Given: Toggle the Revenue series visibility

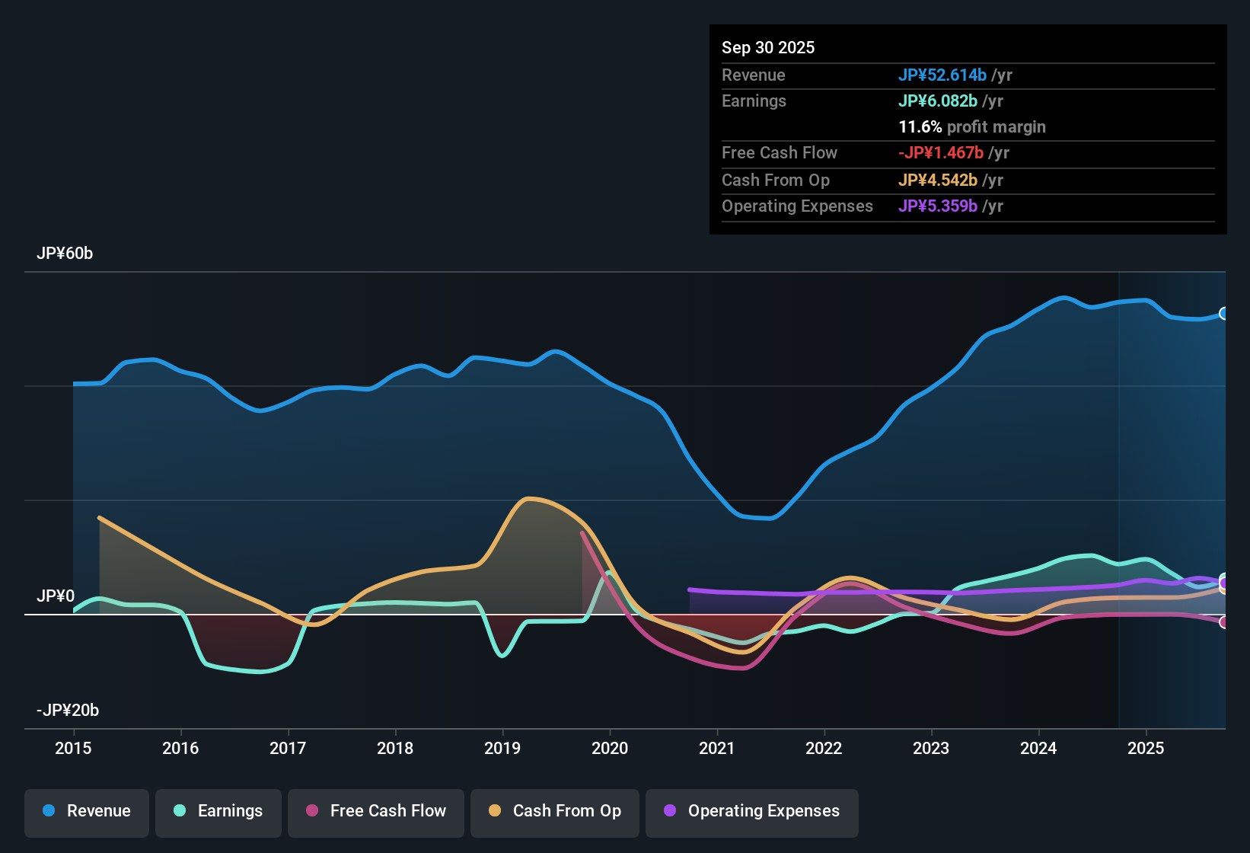Looking at the screenshot, I should 86,811.
